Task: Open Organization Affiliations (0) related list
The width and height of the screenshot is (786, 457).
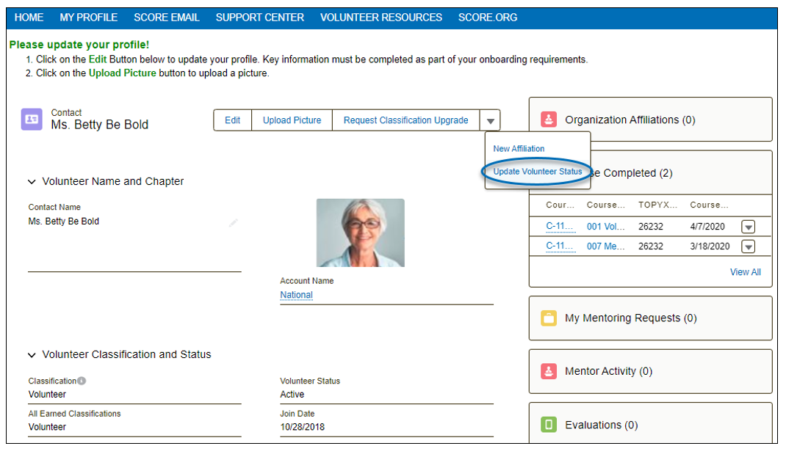Action: coord(630,120)
